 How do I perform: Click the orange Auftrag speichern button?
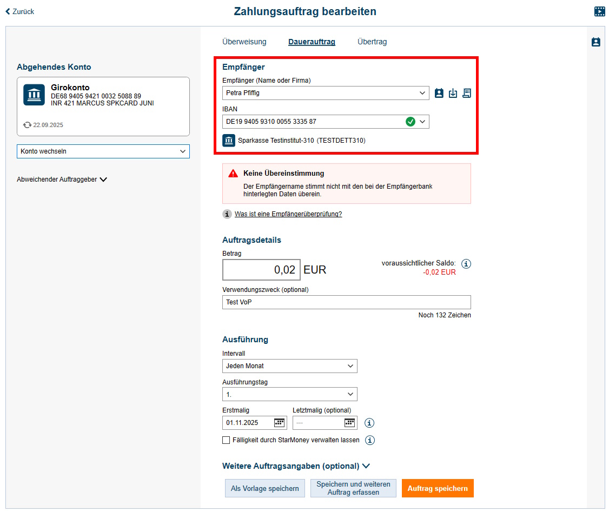coord(438,488)
